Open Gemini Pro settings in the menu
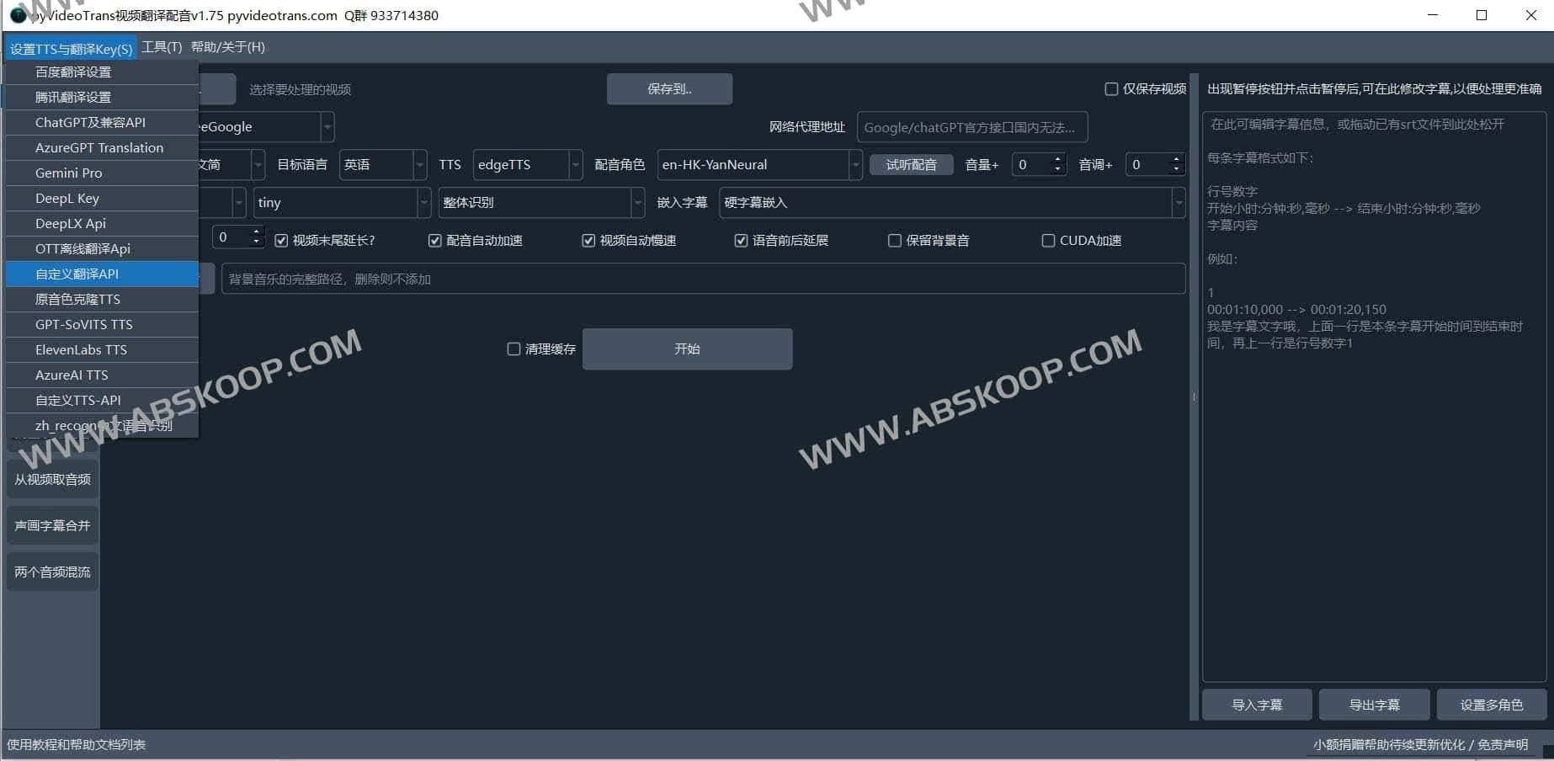 click(x=70, y=173)
